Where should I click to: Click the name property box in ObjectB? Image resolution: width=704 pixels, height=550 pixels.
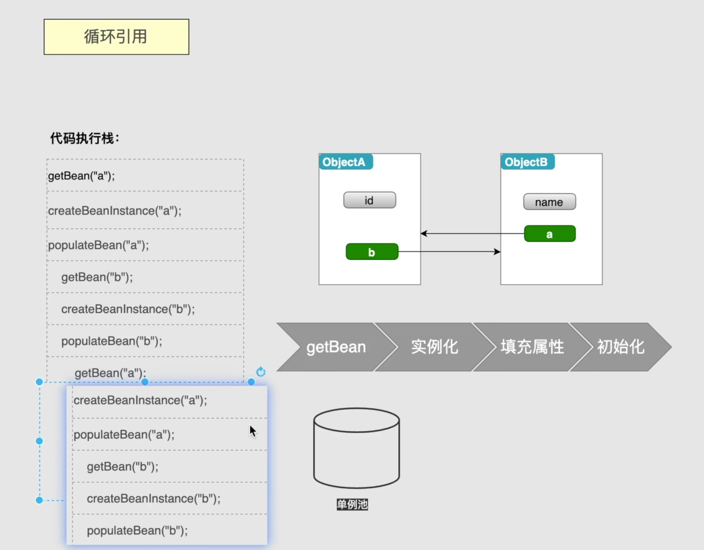coord(549,202)
